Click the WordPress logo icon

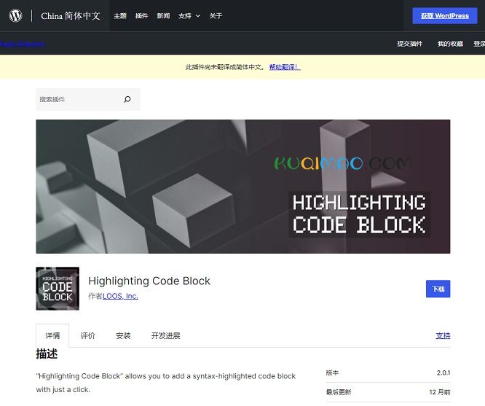tap(15, 15)
